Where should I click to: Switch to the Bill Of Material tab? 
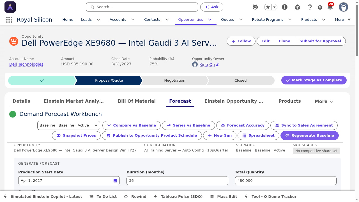137,101
